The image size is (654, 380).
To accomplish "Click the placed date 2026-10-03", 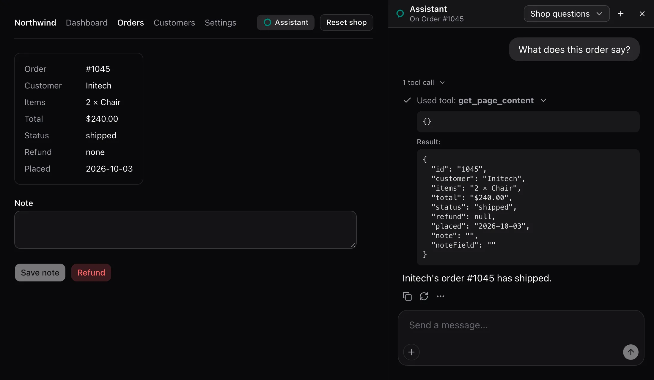I will 109,169.
